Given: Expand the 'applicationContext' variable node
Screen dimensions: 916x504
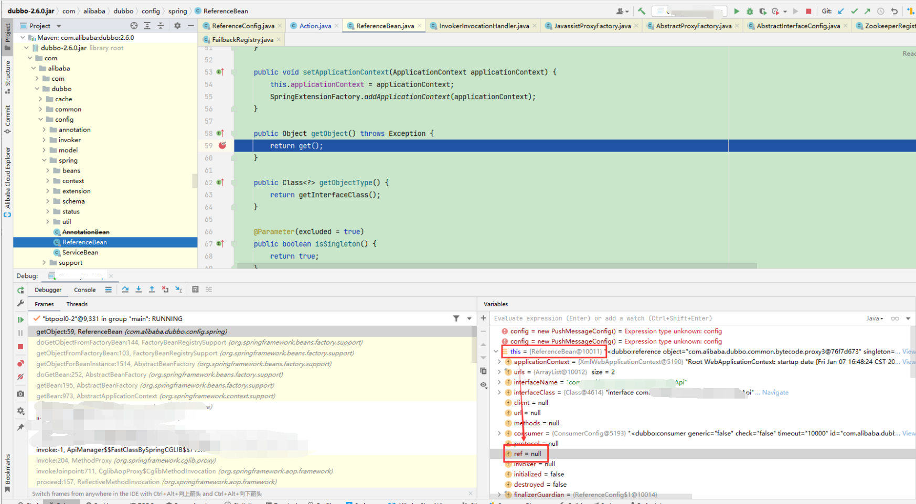Looking at the screenshot, I should [x=499, y=362].
